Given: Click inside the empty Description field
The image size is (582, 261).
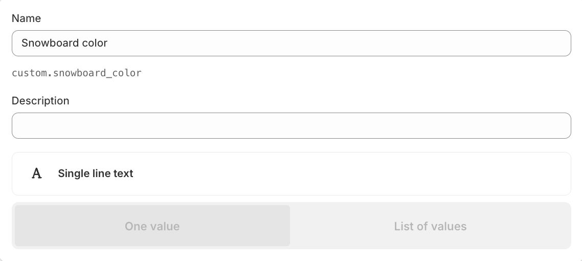Looking at the screenshot, I should click(x=292, y=126).
